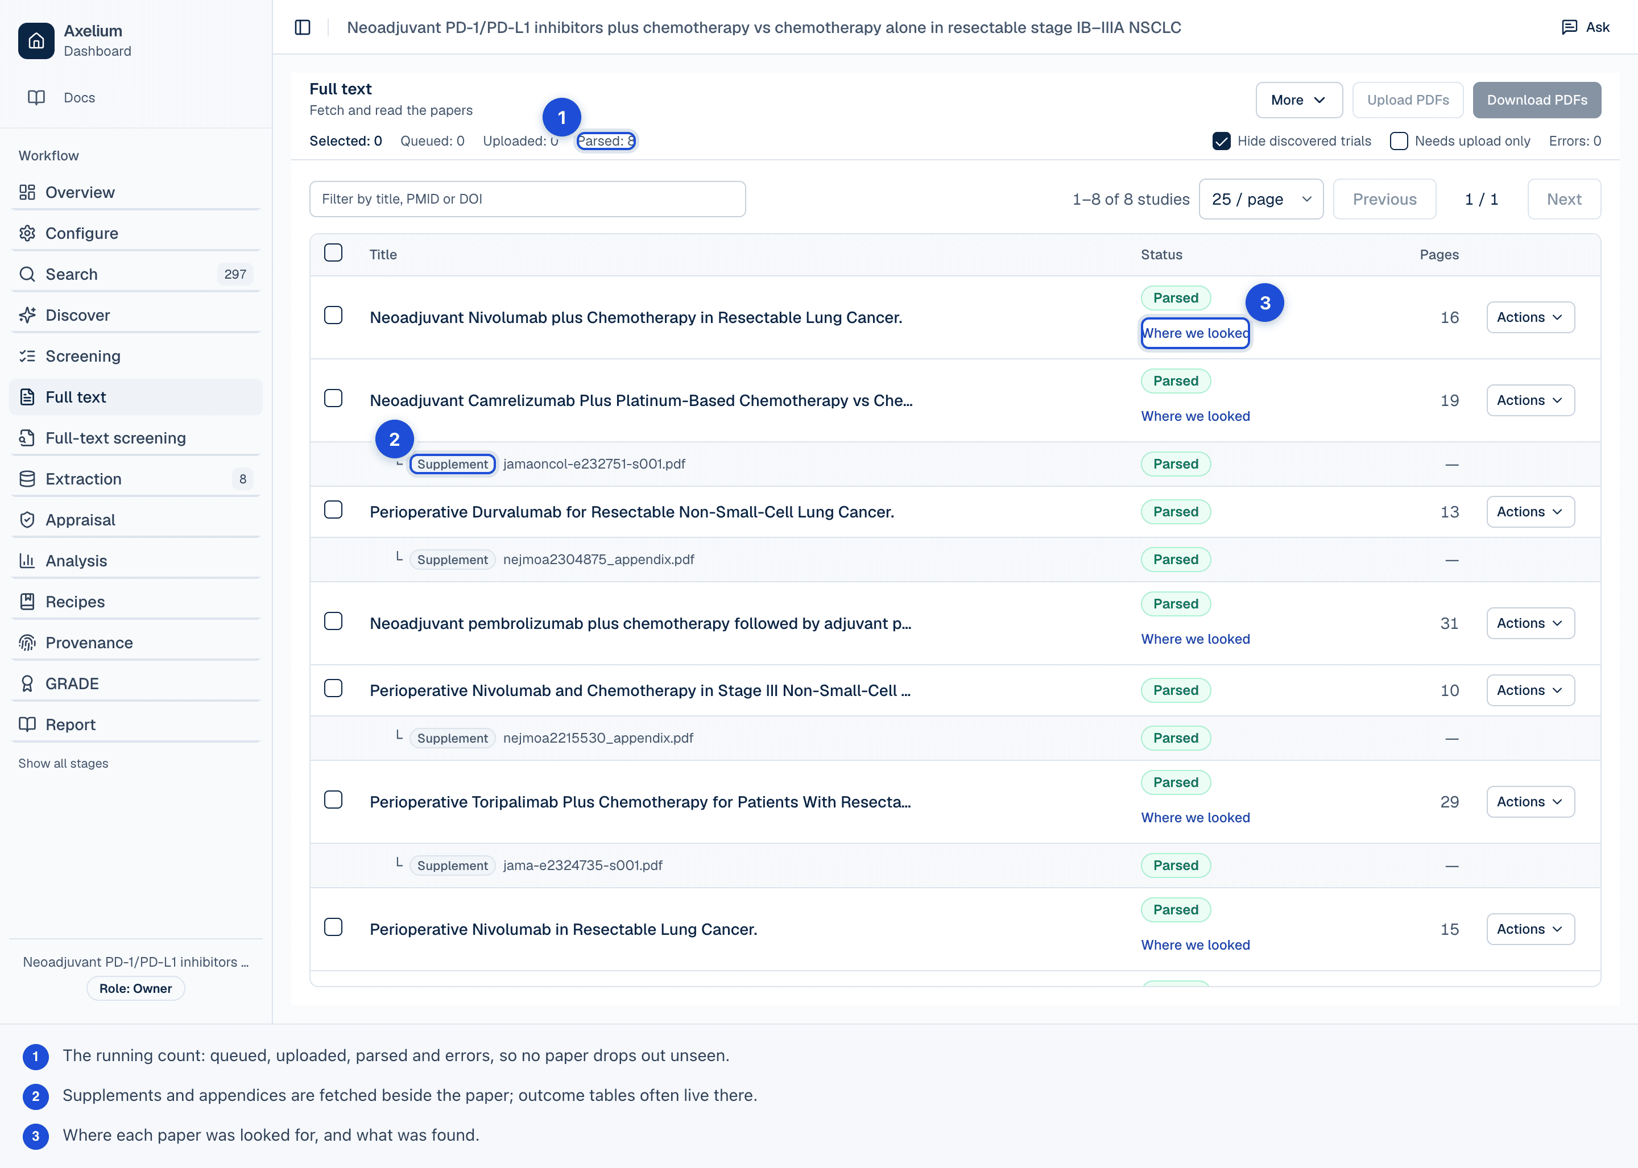Click the Axelium home logo icon
The height and width of the screenshot is (1168, 1638).
pyautogui.click(x=36, y=41)
